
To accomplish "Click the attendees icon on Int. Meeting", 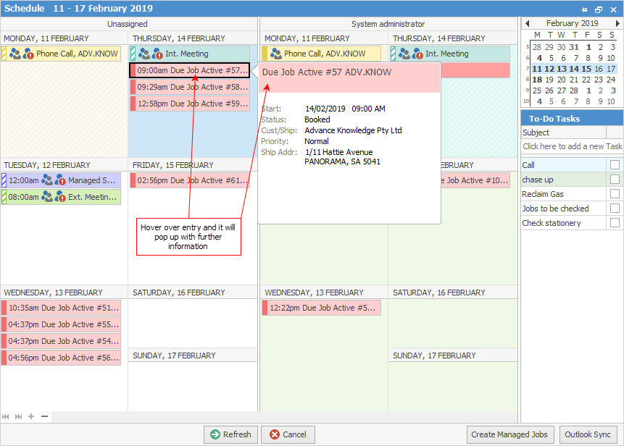I will click(x=144, y=53).
